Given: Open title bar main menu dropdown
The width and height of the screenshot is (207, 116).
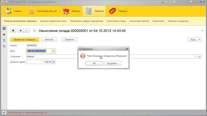Looking at the screenshot, I should (x=6, y=2).
